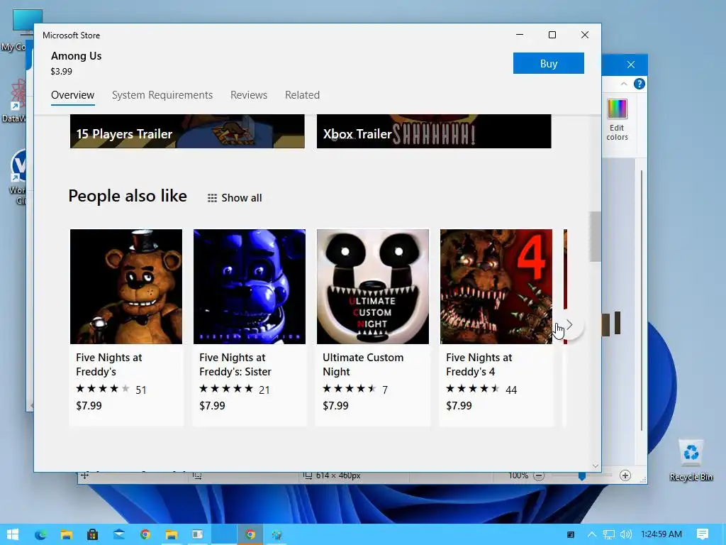Viewport: 726px width, 545px height.
Task: Launch Microsoft Edge from the taskbar
Action: pyautogui.click(x=40, y=534)
